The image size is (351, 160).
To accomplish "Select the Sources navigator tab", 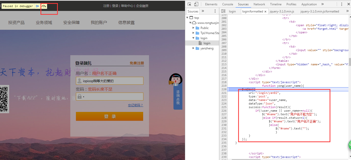I will [x=193, y=11].
